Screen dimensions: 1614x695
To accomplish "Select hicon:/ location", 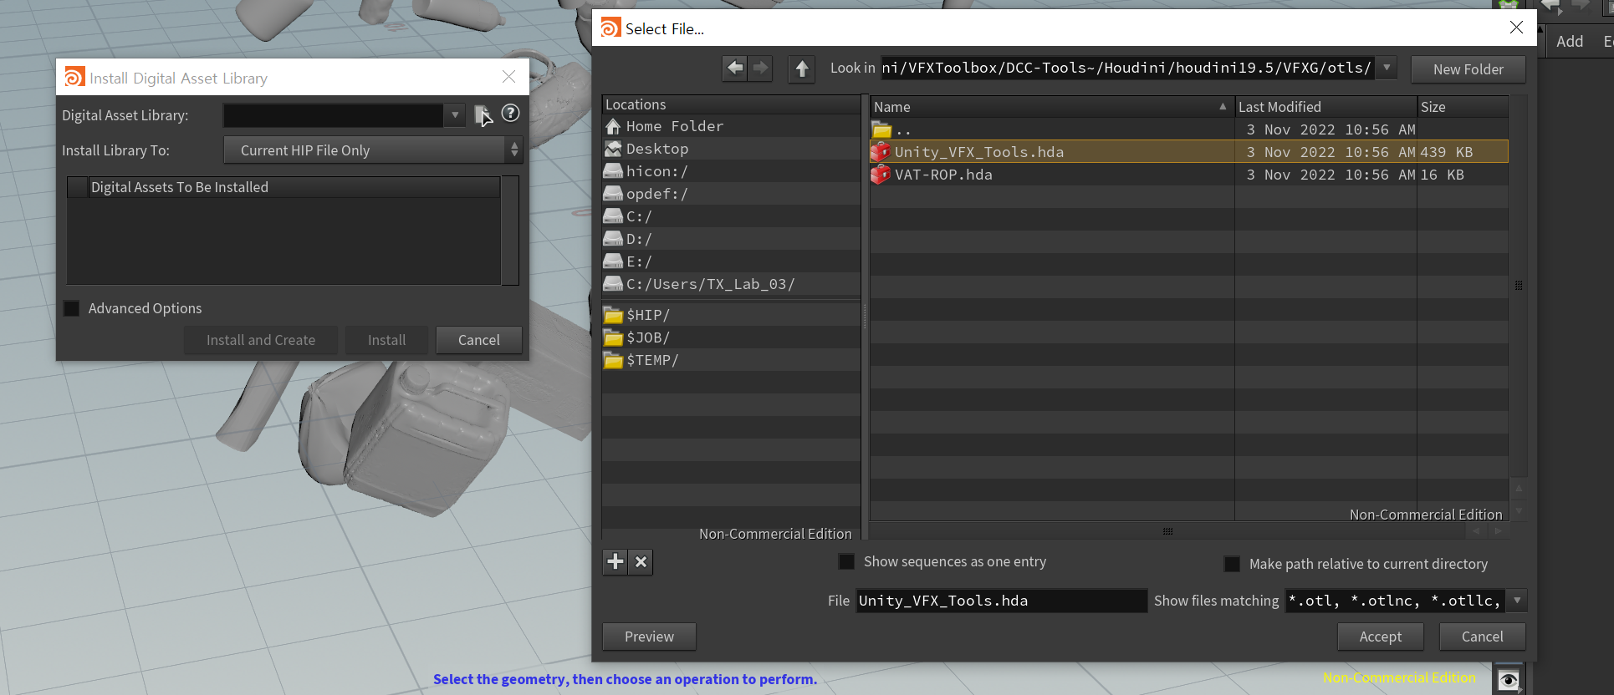I will 730,171.
